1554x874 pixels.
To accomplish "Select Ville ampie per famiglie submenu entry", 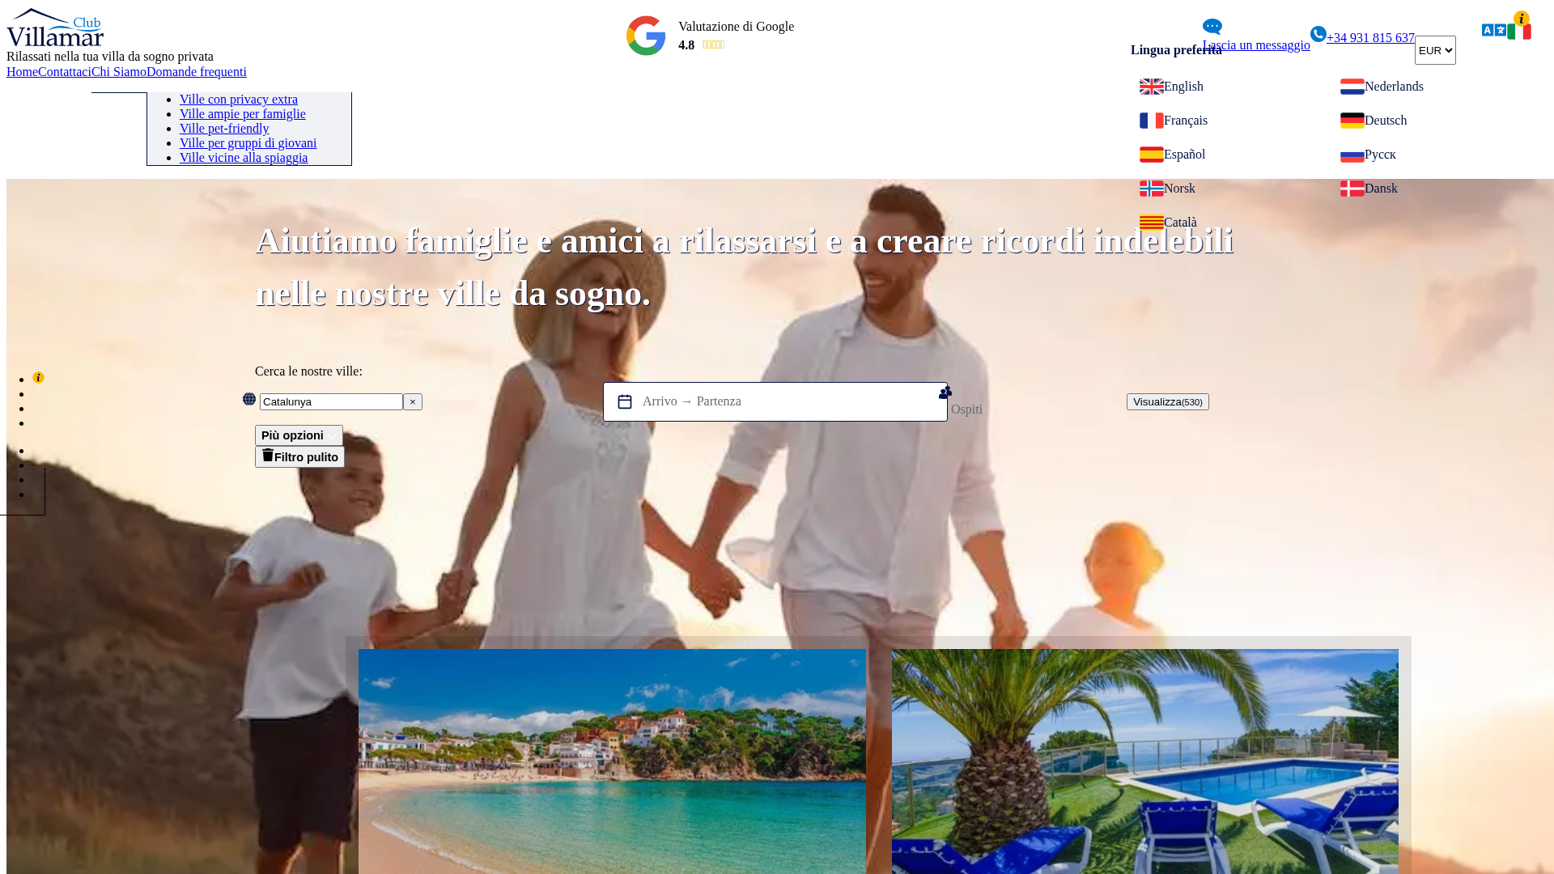I will 243,114.
